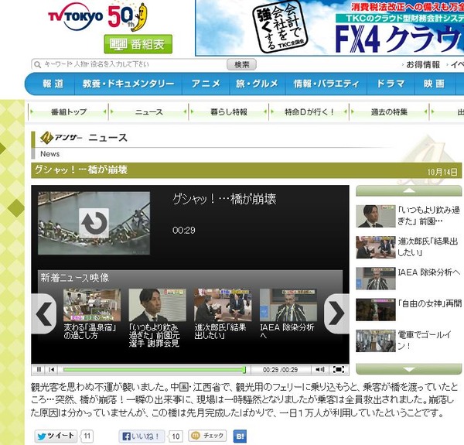Click the Hatena B! bookmark icon
Screen dimensions: 464x445
click(x=240, y=436)
